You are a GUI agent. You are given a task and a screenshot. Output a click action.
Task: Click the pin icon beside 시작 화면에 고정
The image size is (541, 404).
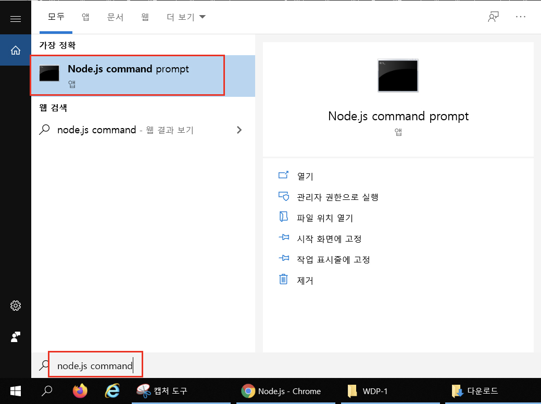(x=284, y=237)
